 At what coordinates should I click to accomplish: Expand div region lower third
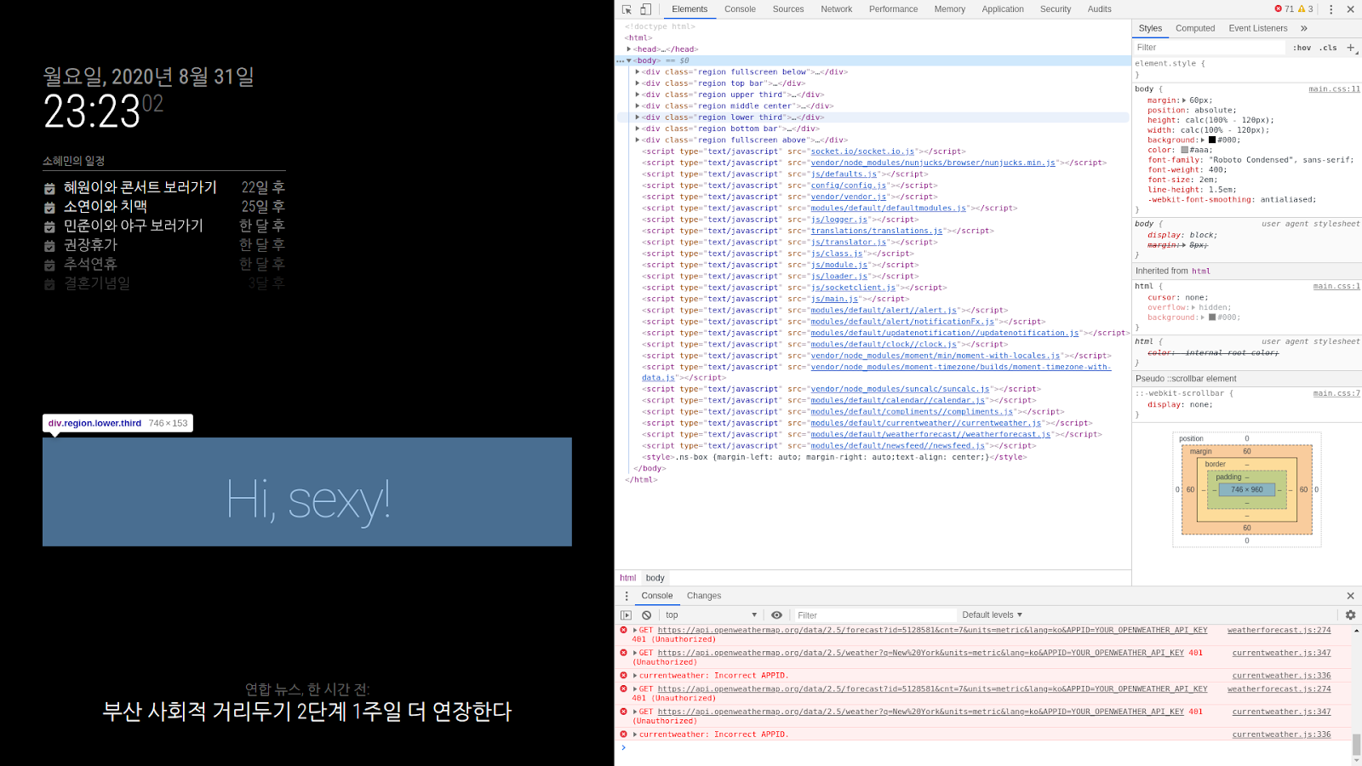[638, 117]
